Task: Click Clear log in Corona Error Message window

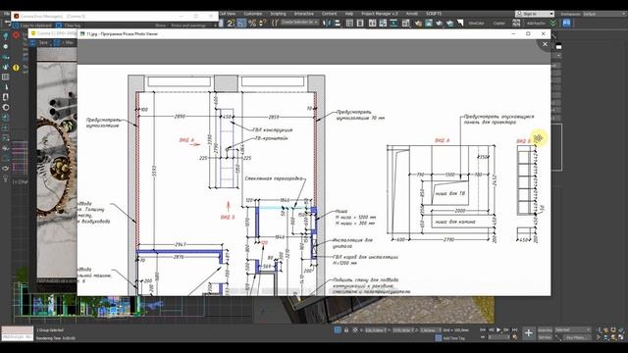Action: 69,25
